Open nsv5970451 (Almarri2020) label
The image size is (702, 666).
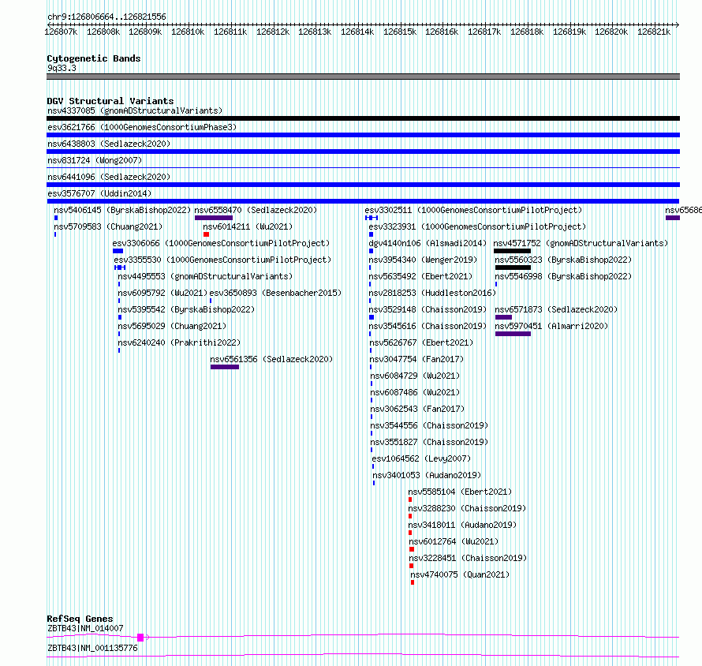pyautogui.click(x=551, y=326)
